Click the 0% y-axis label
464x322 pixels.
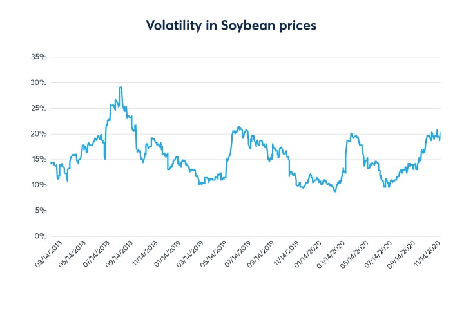point(40,236)
